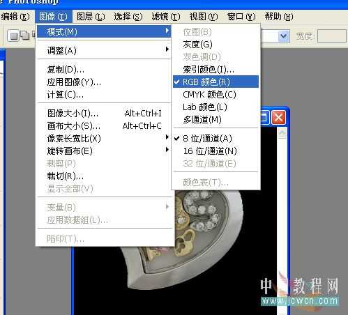Select CMYK 颜色(C) mode
This screenshot has width=348, height=315.
click(x=215, y=94)
